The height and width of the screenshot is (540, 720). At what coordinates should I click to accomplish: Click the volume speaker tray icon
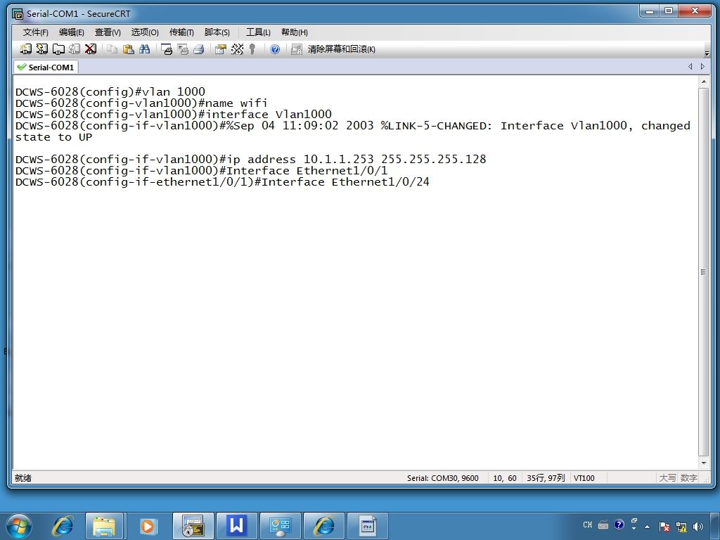(x=698, y=527)
